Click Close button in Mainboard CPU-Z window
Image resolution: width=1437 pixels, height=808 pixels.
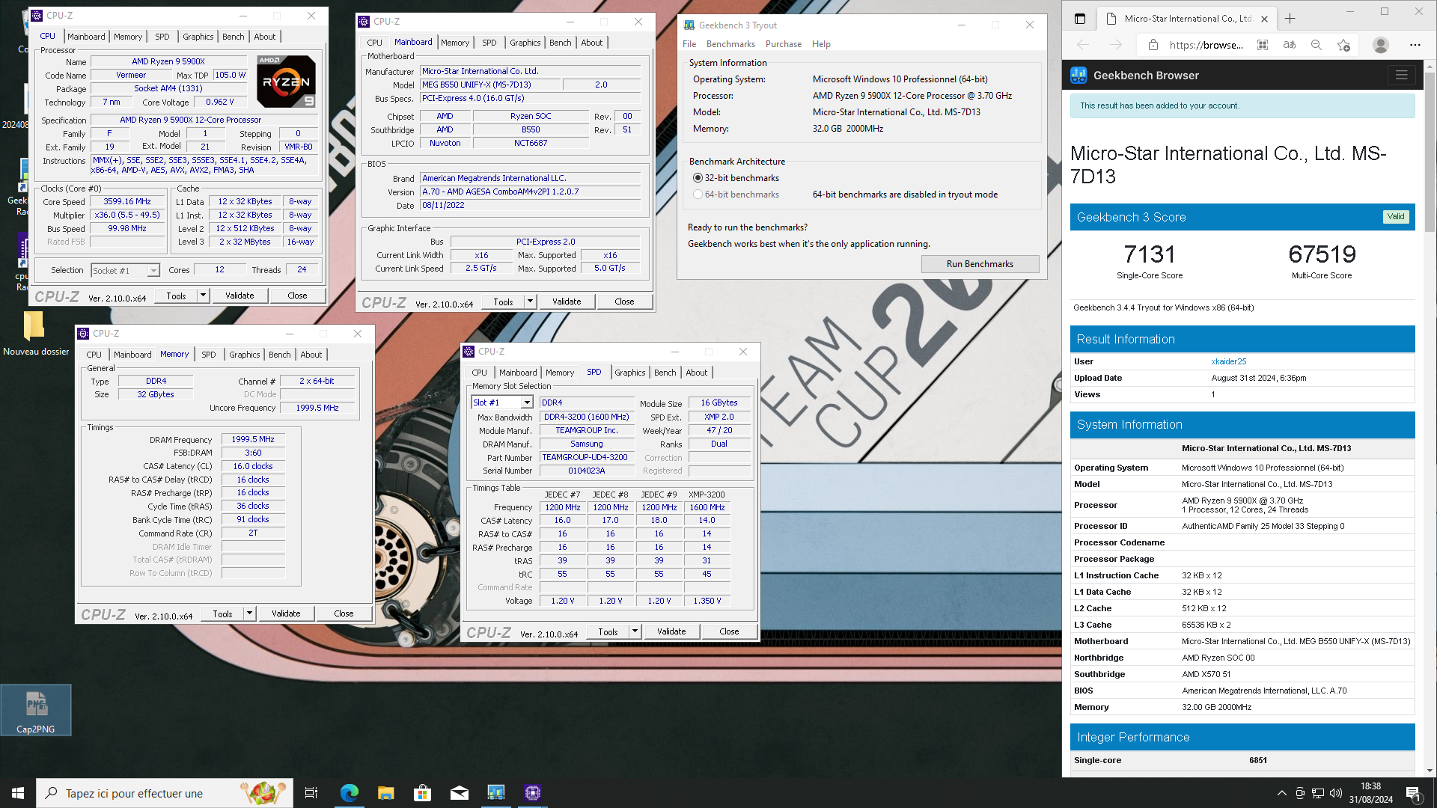pyautogui.click(x=624, y=302)
